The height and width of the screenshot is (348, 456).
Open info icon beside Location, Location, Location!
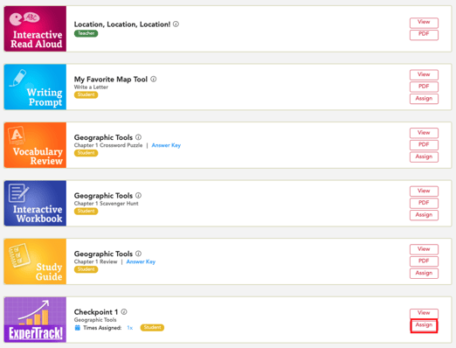pos(176,24)
